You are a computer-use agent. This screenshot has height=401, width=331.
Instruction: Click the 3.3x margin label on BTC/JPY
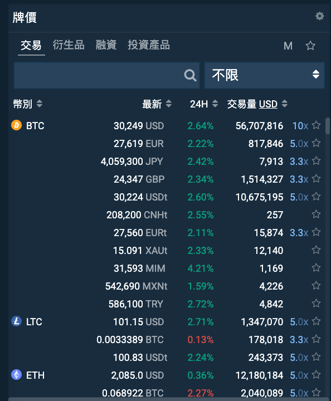point(299,162)
